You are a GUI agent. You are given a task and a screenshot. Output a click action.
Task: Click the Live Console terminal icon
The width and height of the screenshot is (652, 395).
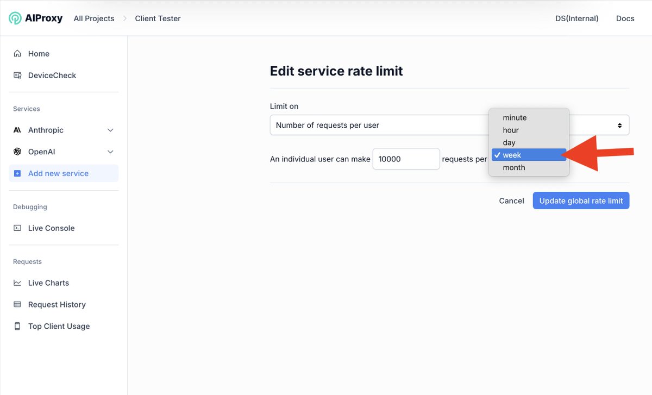pos(17,228)
